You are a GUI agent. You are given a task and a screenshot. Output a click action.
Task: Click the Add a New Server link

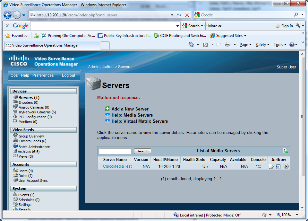point(130,109)
